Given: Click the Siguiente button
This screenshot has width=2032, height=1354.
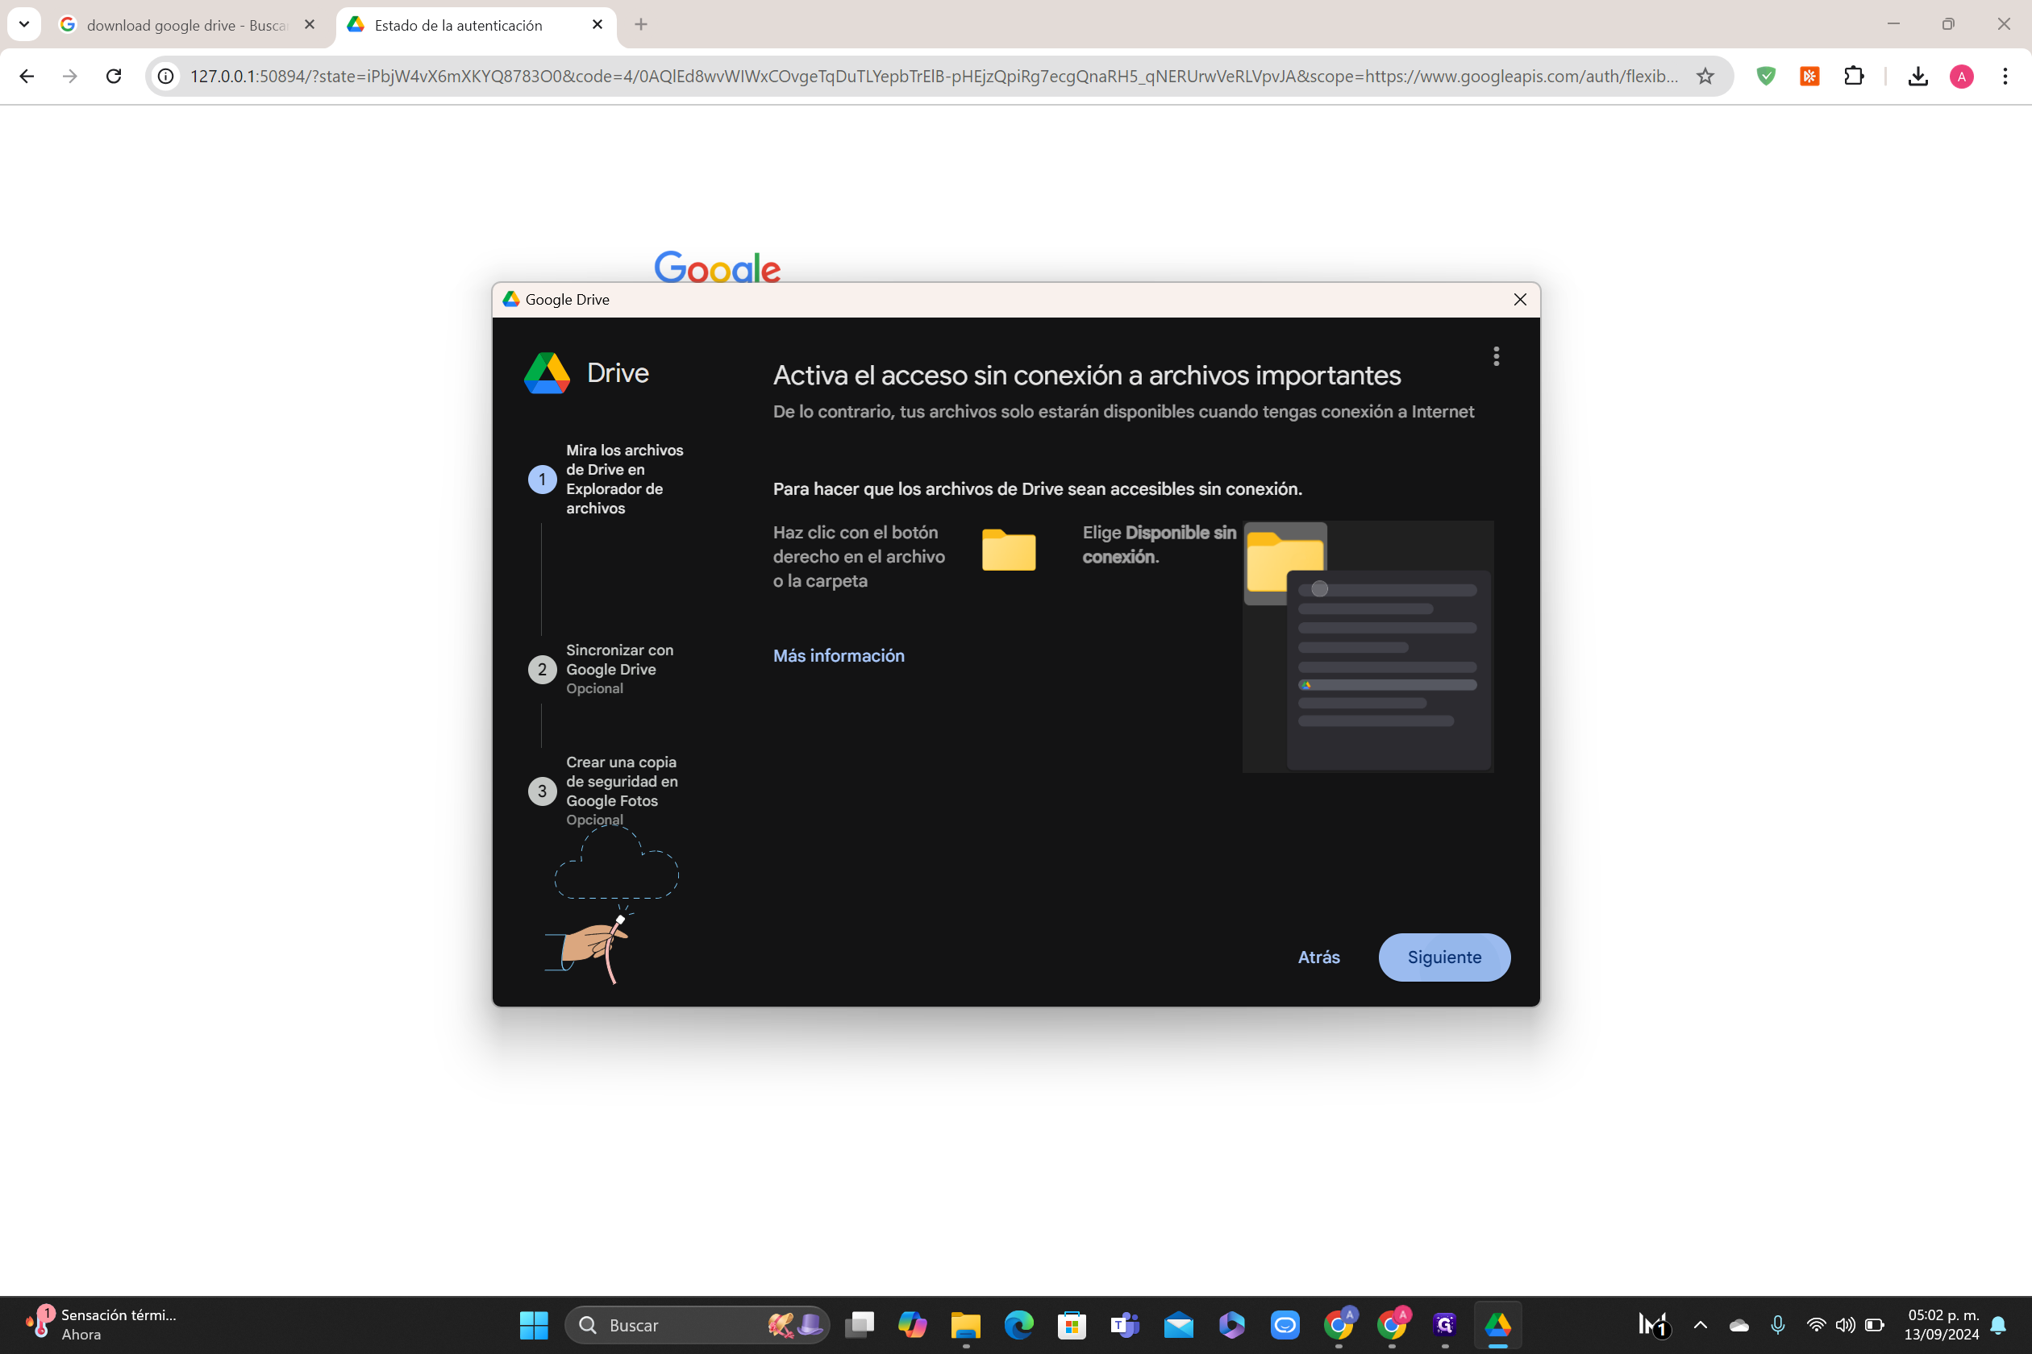Looking at the screenshot, I should coord(1443,957).
